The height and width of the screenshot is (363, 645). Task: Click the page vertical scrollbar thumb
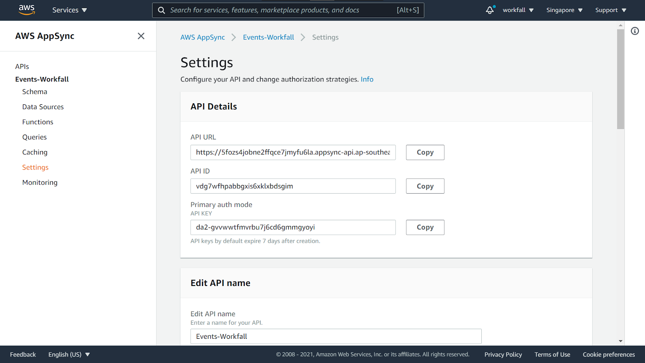[621, 79]
